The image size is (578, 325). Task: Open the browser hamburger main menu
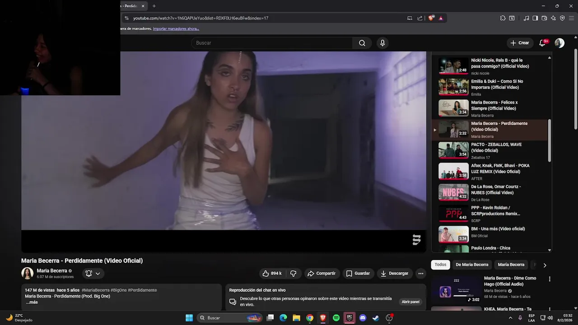(x=571, y=18)
